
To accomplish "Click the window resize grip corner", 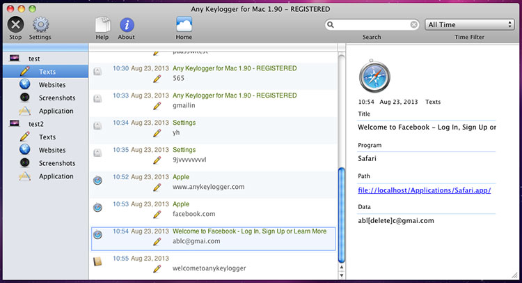I will pyautogui.click(x=514, y=275).
